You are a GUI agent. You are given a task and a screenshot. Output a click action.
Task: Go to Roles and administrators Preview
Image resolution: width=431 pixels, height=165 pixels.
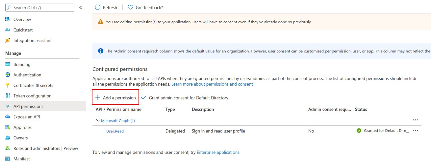(x=46, y=148)
